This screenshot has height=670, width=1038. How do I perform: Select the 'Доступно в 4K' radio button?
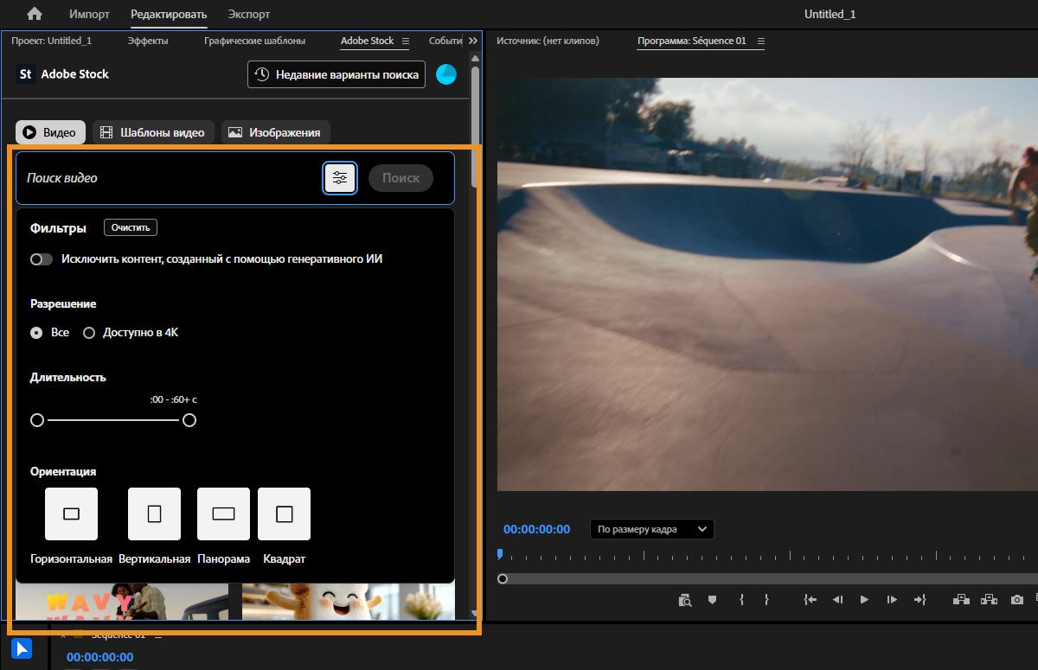pyautogui.click(x=89, y=332)
